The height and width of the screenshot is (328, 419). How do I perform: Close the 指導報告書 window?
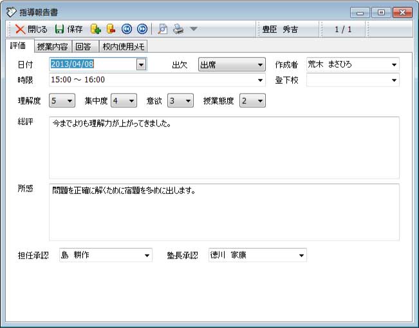[402, 13]
